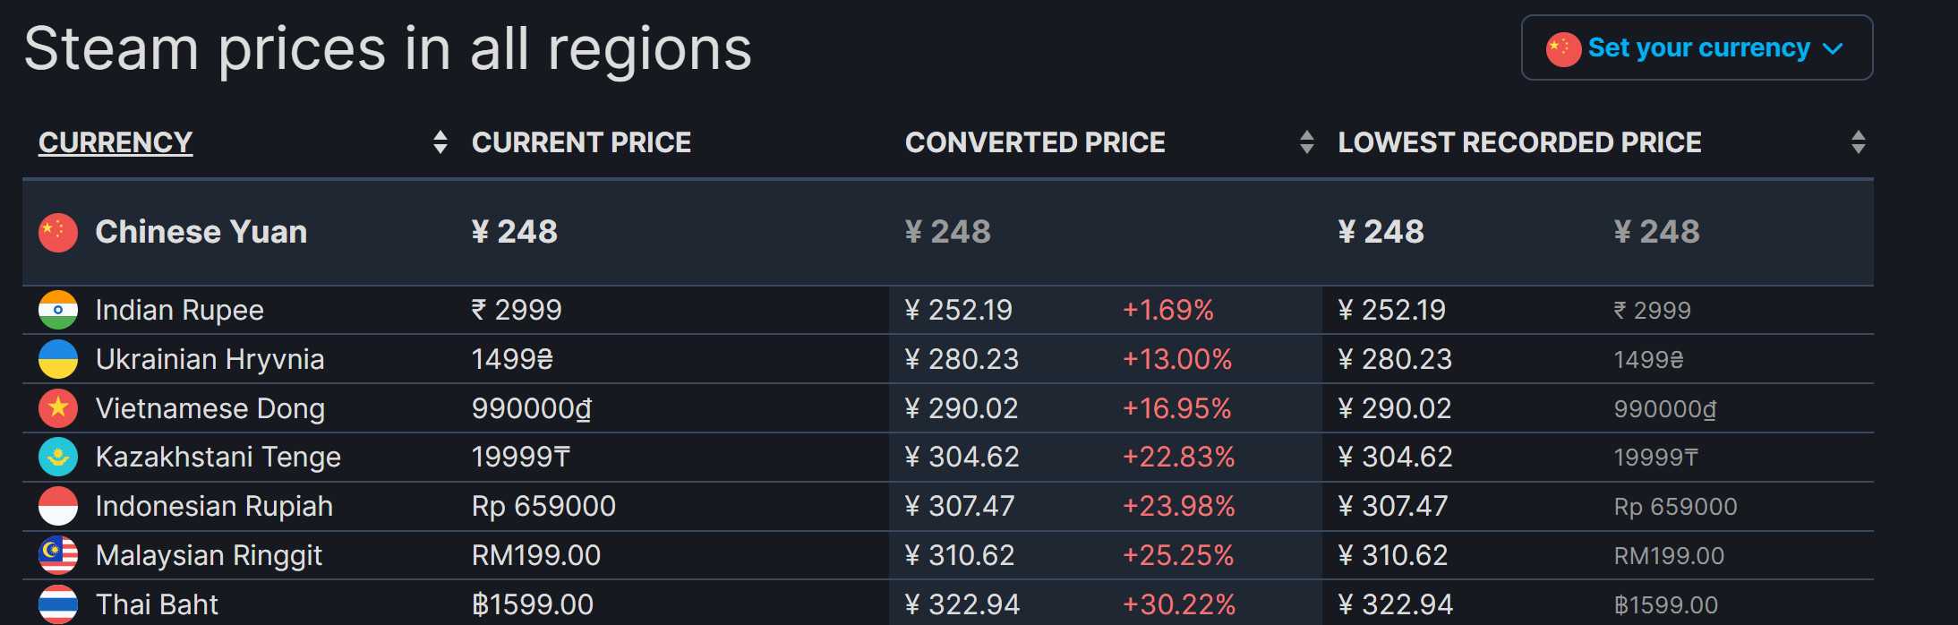Click the Malaysian flag icon

(x=58, y=555)
